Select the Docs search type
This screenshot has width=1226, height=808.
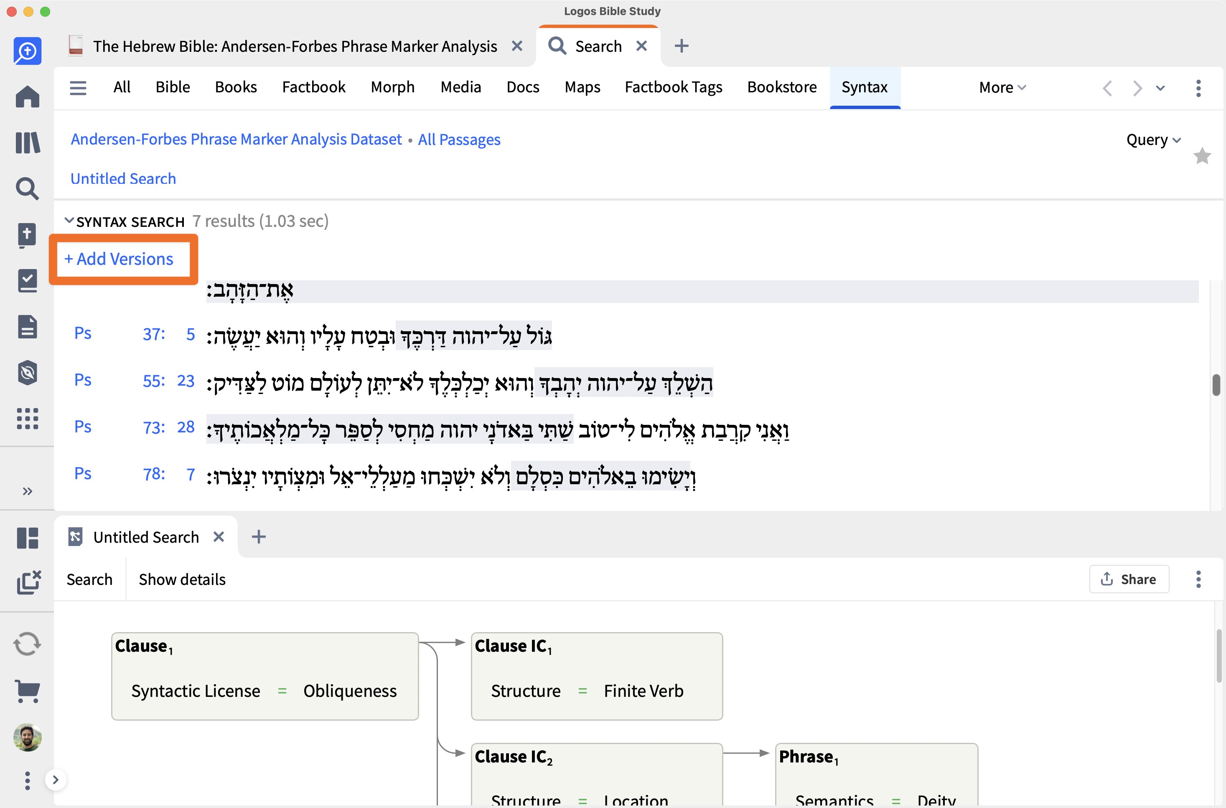pos(523,87)
